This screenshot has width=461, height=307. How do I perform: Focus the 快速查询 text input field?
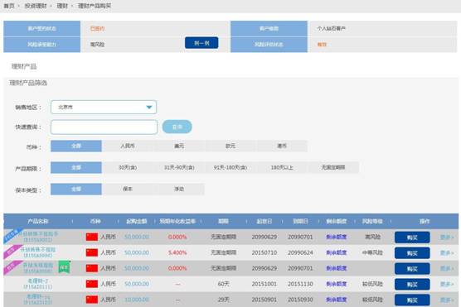[x=104, y=127]
